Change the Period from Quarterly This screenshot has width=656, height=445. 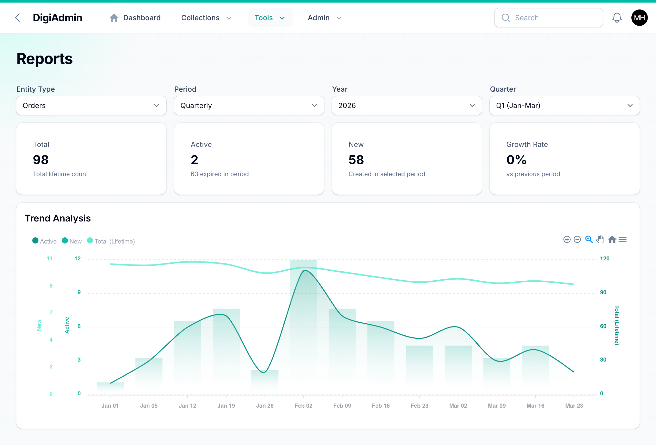coord(249,105)
